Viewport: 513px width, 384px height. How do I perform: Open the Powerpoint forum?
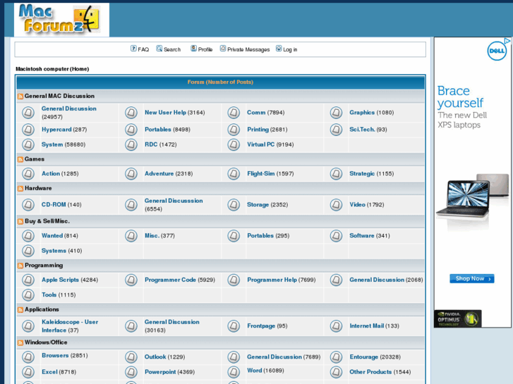[x=160, y=372]
